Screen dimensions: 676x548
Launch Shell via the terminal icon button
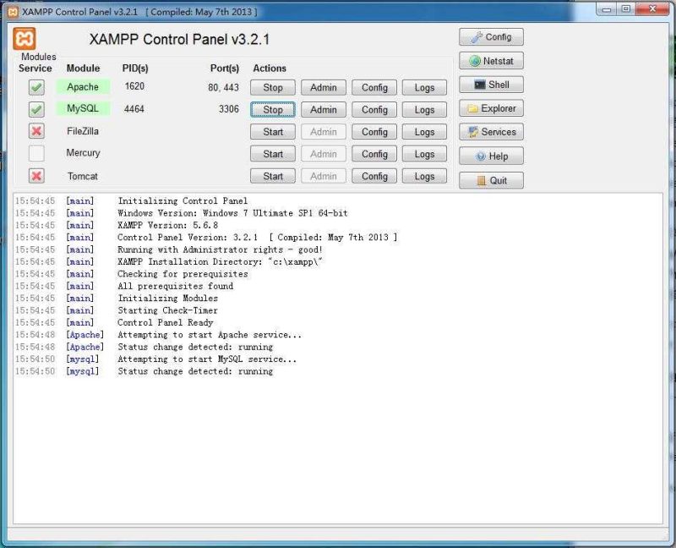point(491,85)
